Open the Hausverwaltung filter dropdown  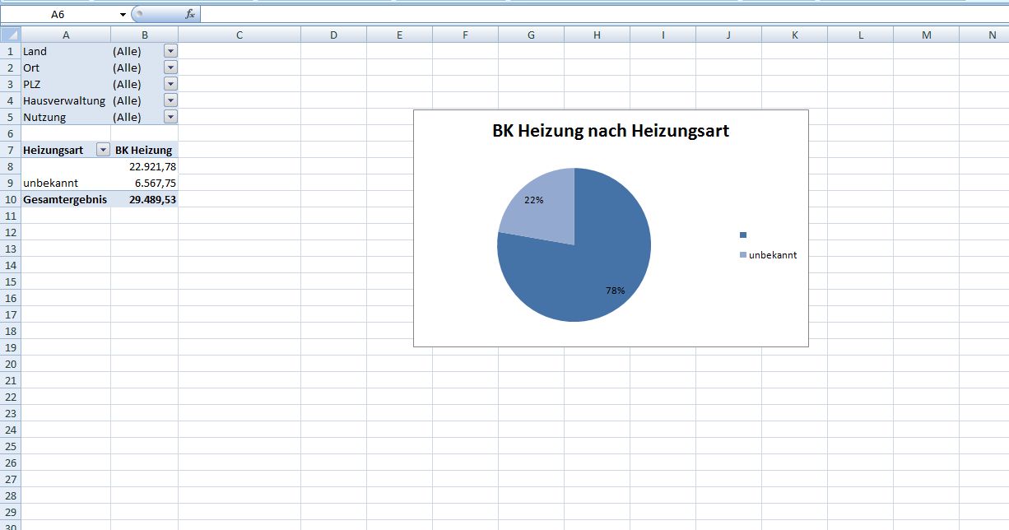tap(170, 100)
